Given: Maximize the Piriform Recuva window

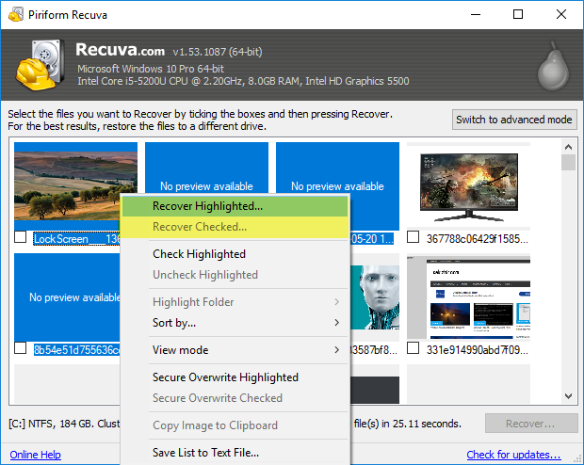Looking at the screenshot, I should pyautogui.click(x=518, y=14).
